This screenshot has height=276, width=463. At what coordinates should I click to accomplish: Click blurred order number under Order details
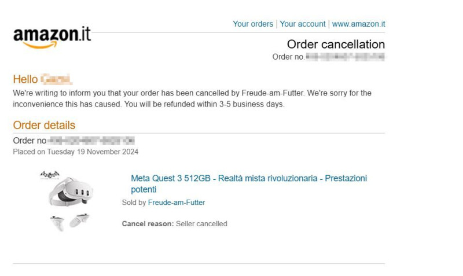point(91,141)
